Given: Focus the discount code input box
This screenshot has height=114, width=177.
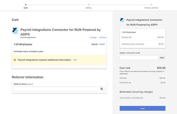Looking at the screenshot, I should pyautogui.click(x=139, y=57).
